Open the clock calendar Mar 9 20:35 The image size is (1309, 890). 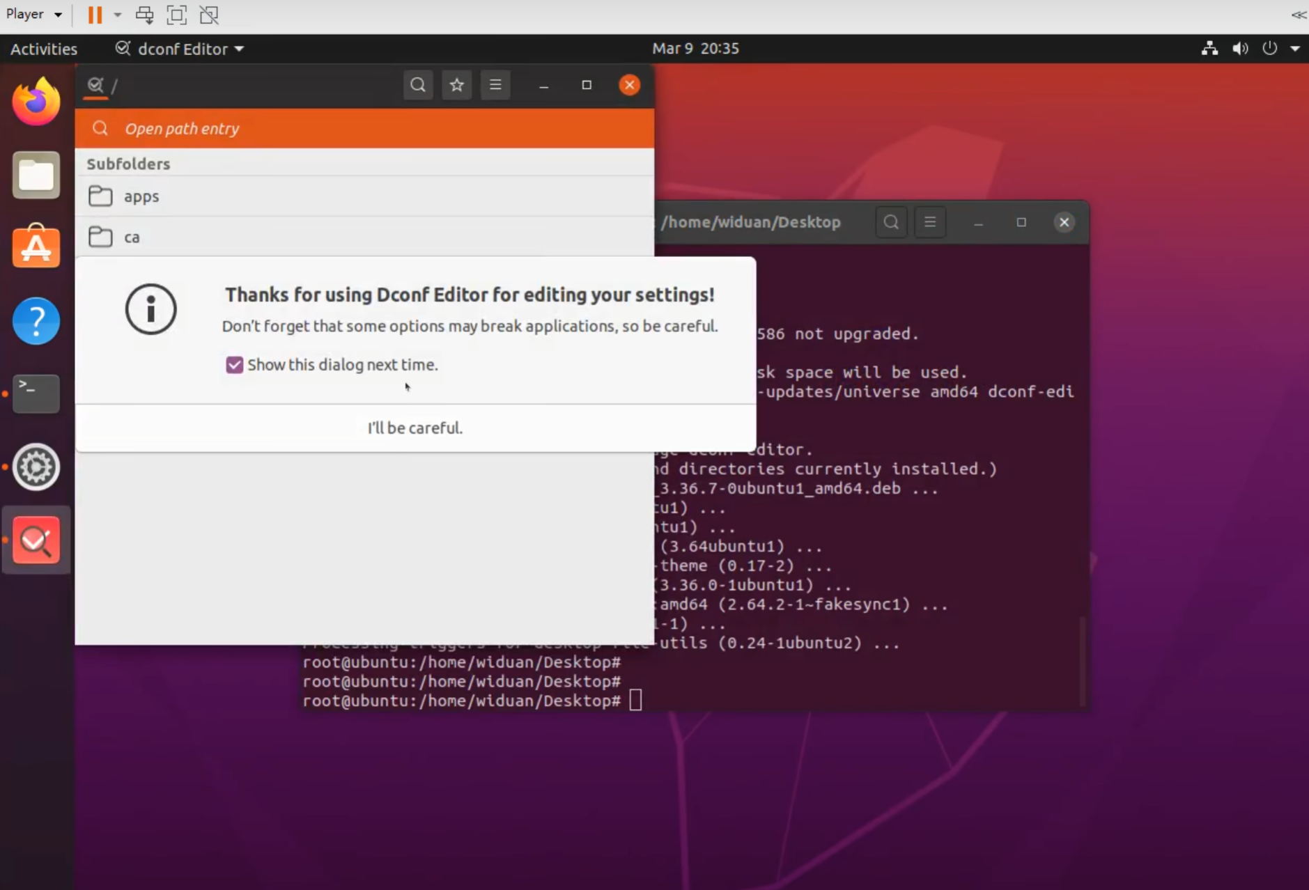coord(695,49)
